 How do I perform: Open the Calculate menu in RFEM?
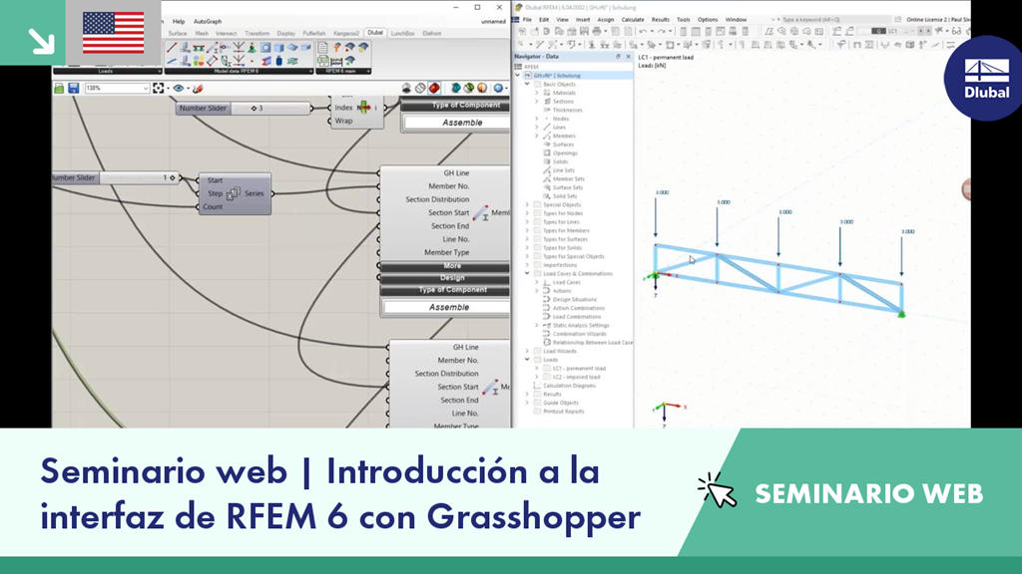click(633, 20)
